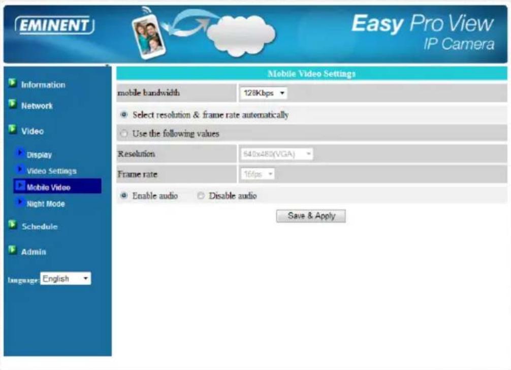Viewport: 511px width, 370px height.
Task: Open the Network menu section
Action: point(37,106)
